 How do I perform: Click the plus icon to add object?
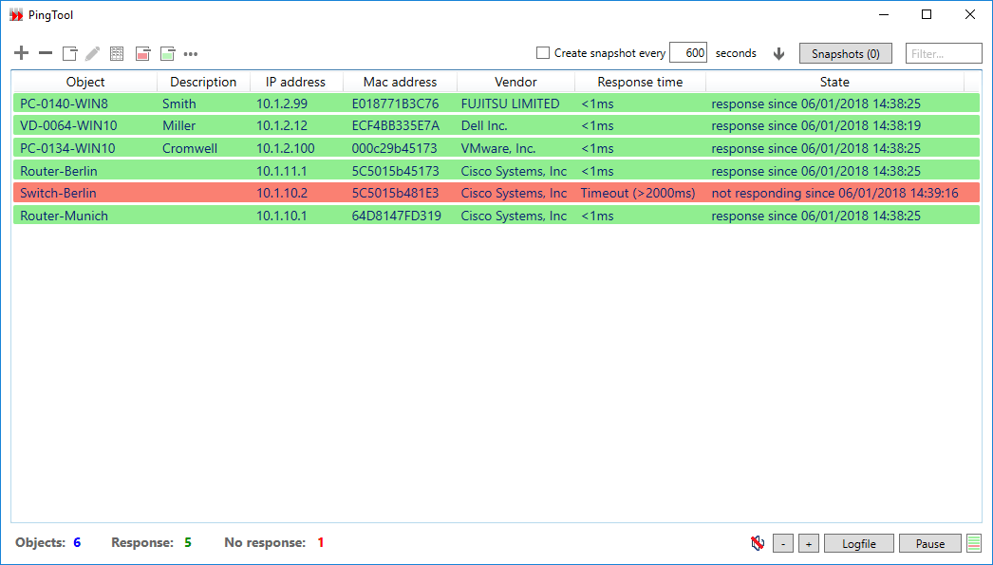click(22, 53)
